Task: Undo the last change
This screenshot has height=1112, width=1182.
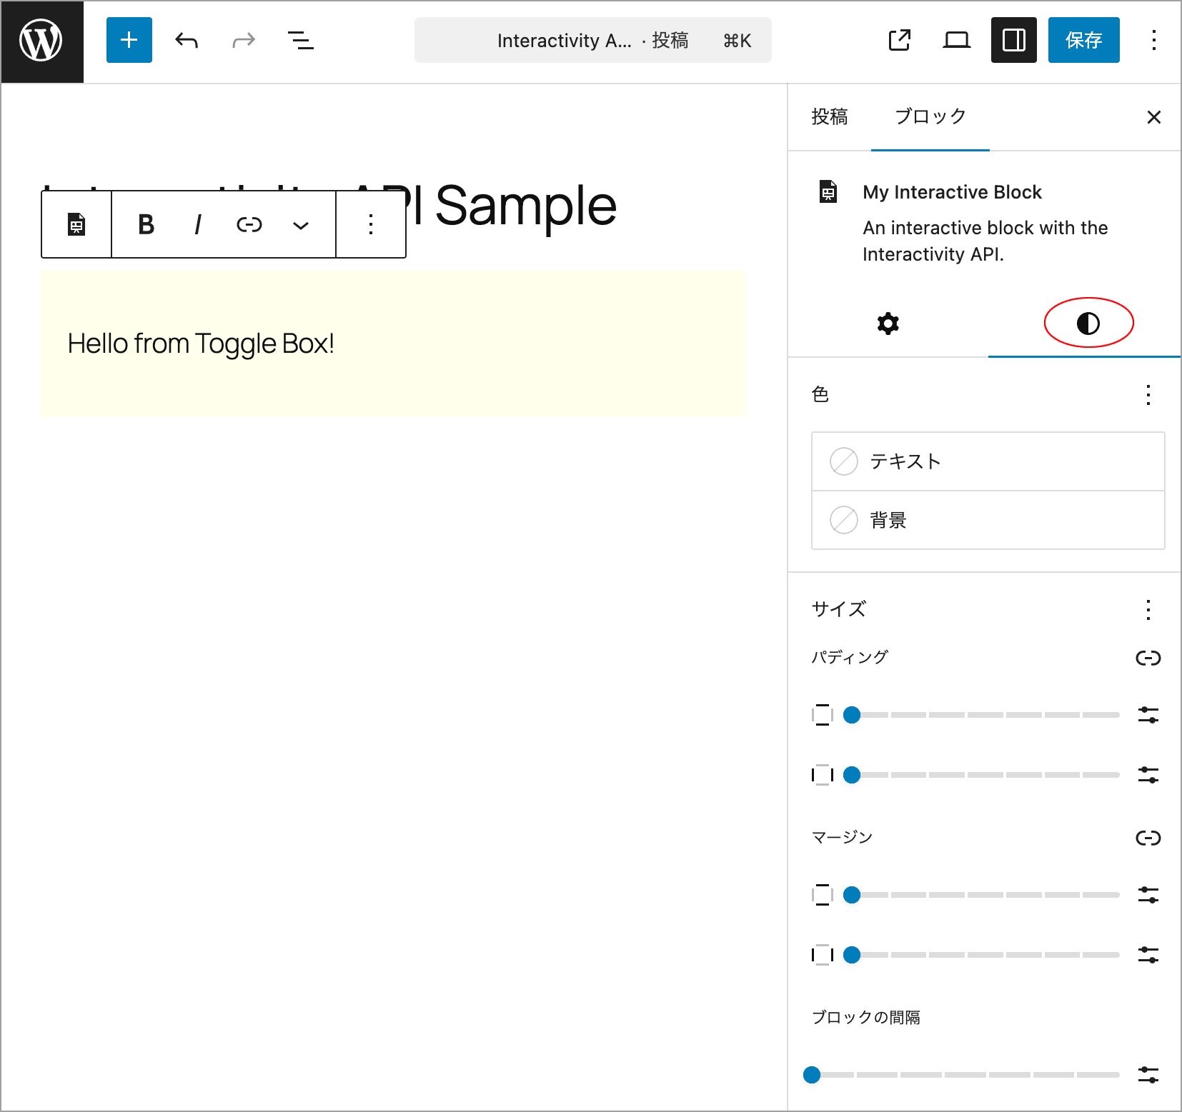Action: [187, 40]
